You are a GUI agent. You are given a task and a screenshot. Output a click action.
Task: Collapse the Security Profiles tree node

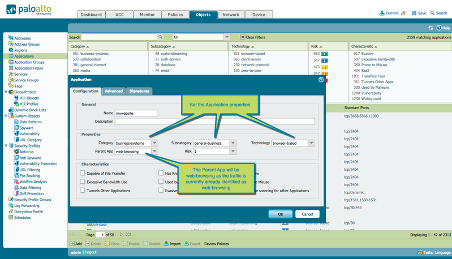(6, 146)
